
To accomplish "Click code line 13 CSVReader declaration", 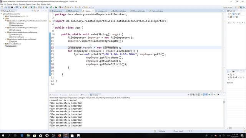I will [x=94, y=48].
